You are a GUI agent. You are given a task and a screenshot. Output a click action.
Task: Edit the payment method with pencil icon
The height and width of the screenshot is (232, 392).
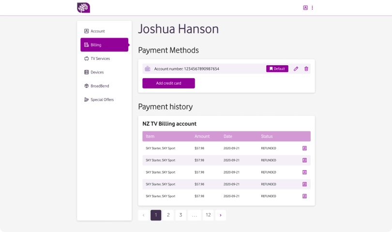[x=296, y=69]
